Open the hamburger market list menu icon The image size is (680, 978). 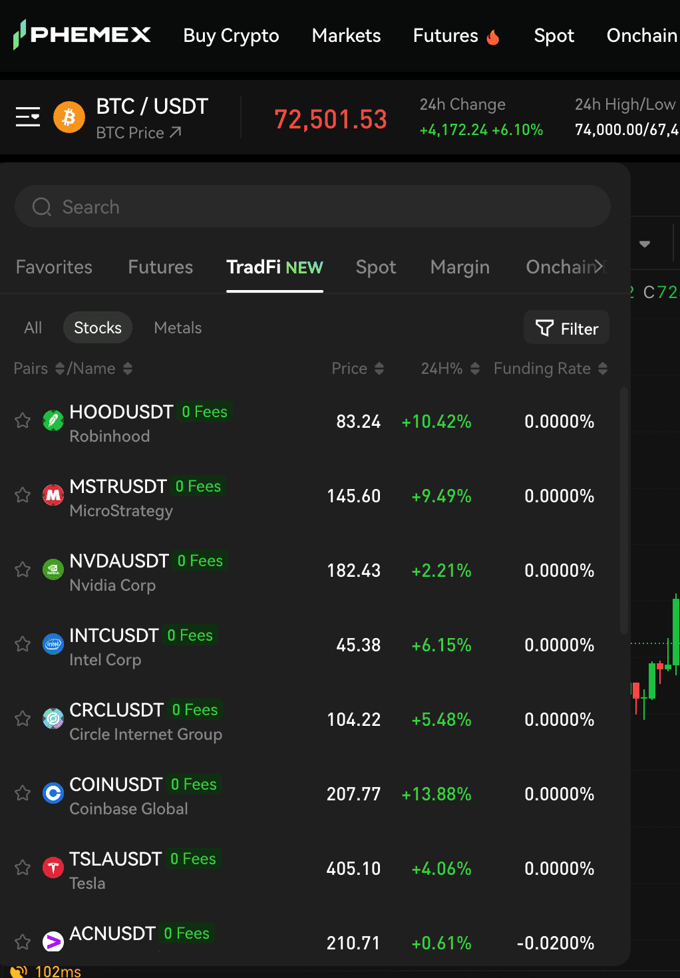tap(28, 116)
